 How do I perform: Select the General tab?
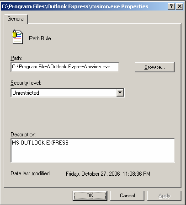click(16, 19)
